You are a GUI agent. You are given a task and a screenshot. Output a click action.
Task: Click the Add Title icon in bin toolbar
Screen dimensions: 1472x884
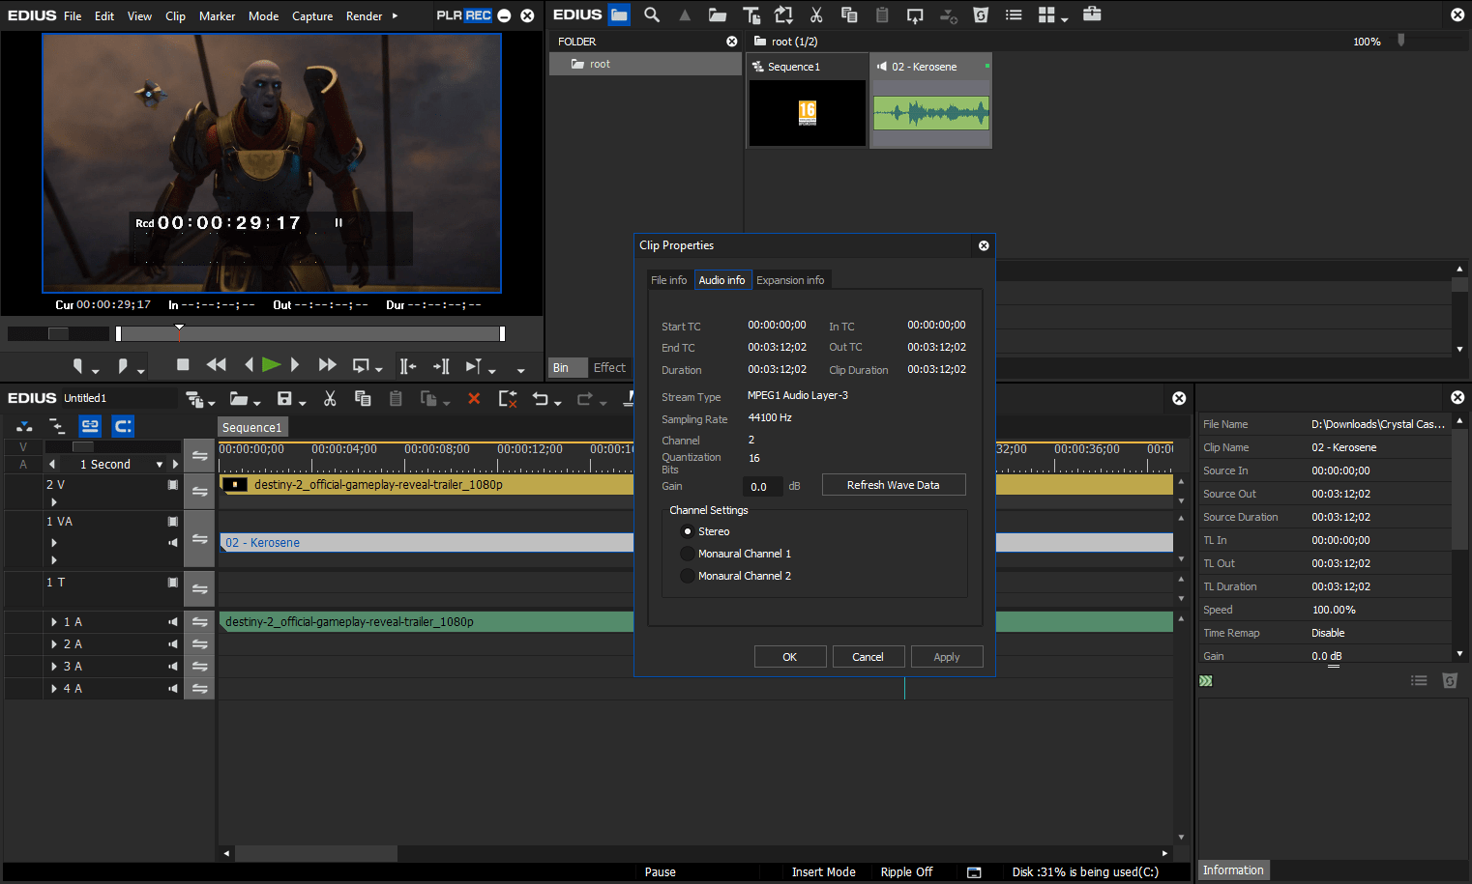[751, 14]
